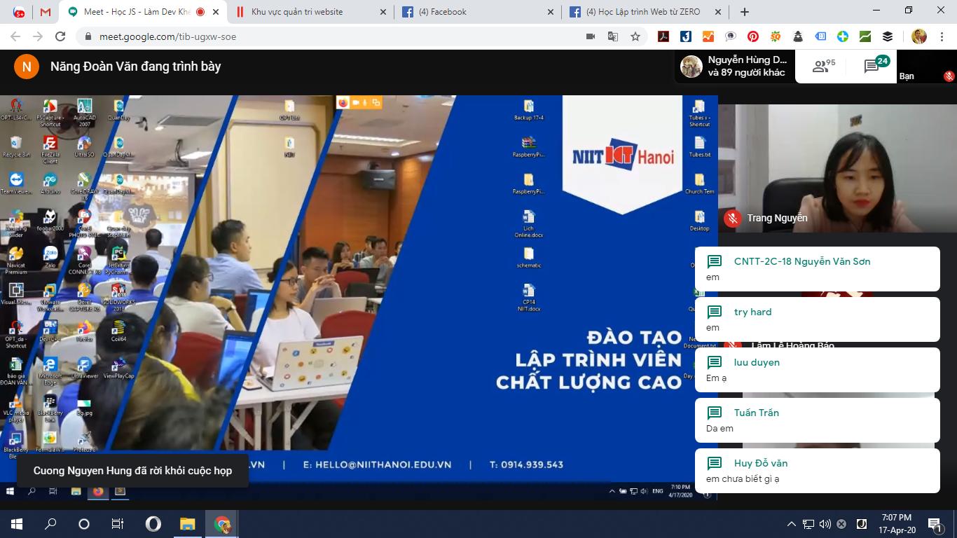Viewport: 957px width, 538px height.
Task: Bookmark this page with the star icon
Action: (x=635, y=36)
